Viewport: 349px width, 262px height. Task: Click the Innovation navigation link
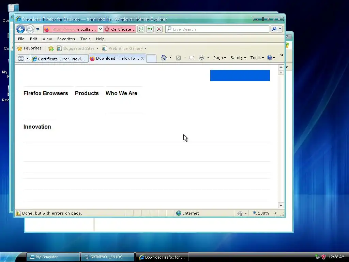click(x=37, y=127)
